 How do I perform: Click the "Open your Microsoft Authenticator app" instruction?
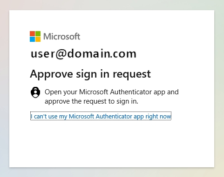(112, 97)
